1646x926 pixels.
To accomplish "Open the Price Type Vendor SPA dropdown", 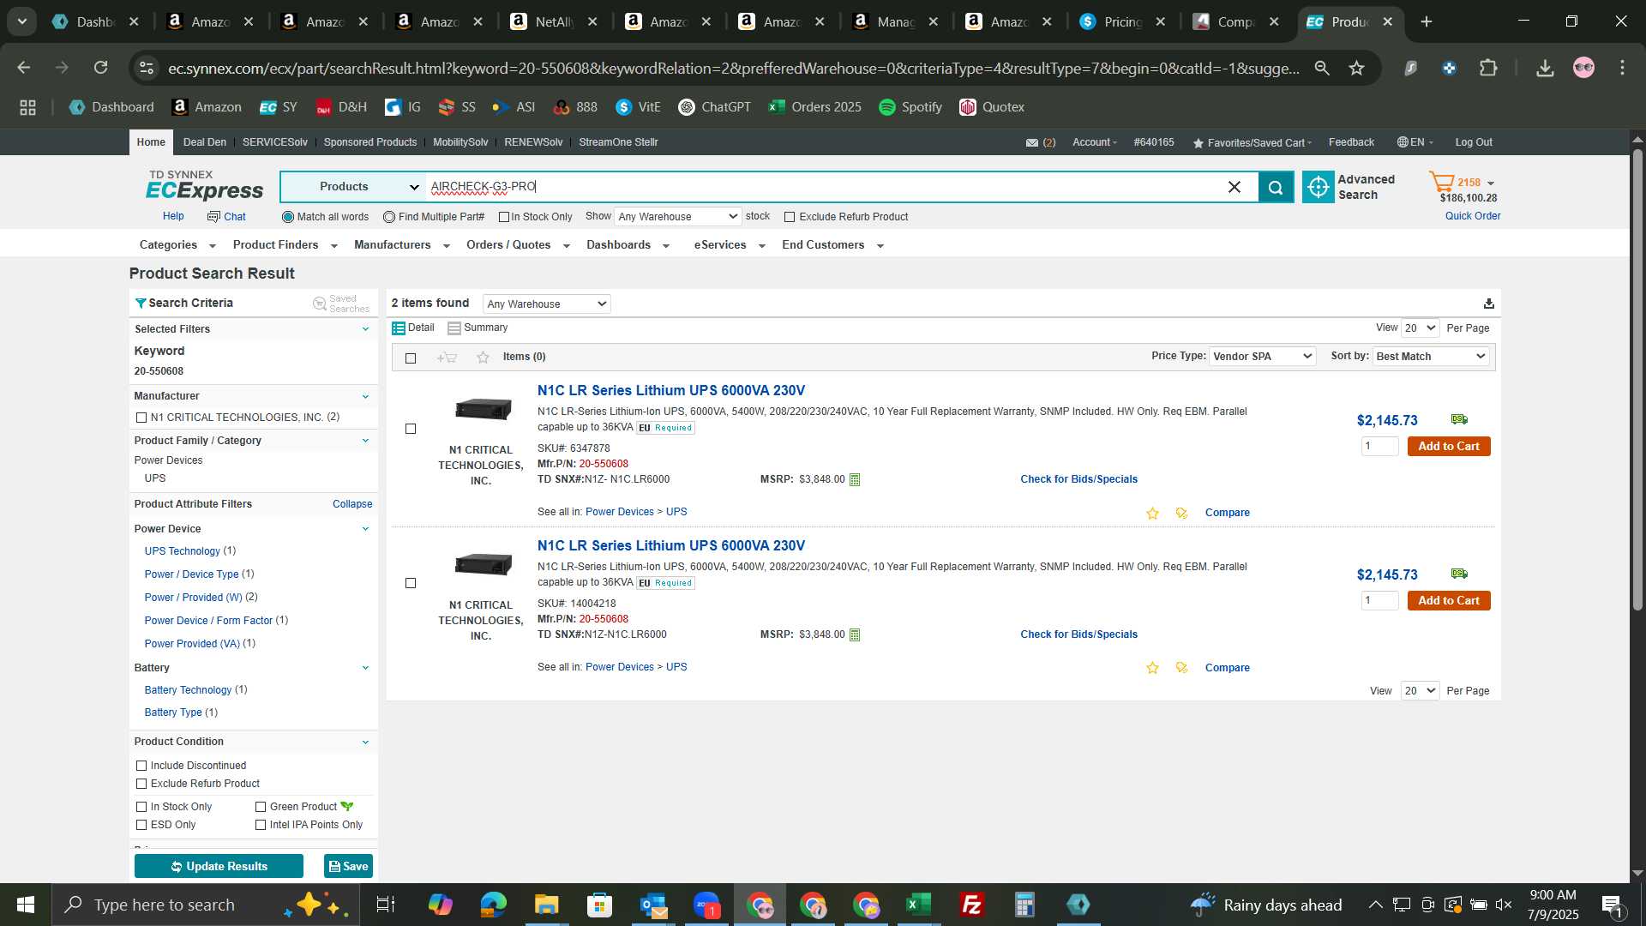I will pos(1262,357).
